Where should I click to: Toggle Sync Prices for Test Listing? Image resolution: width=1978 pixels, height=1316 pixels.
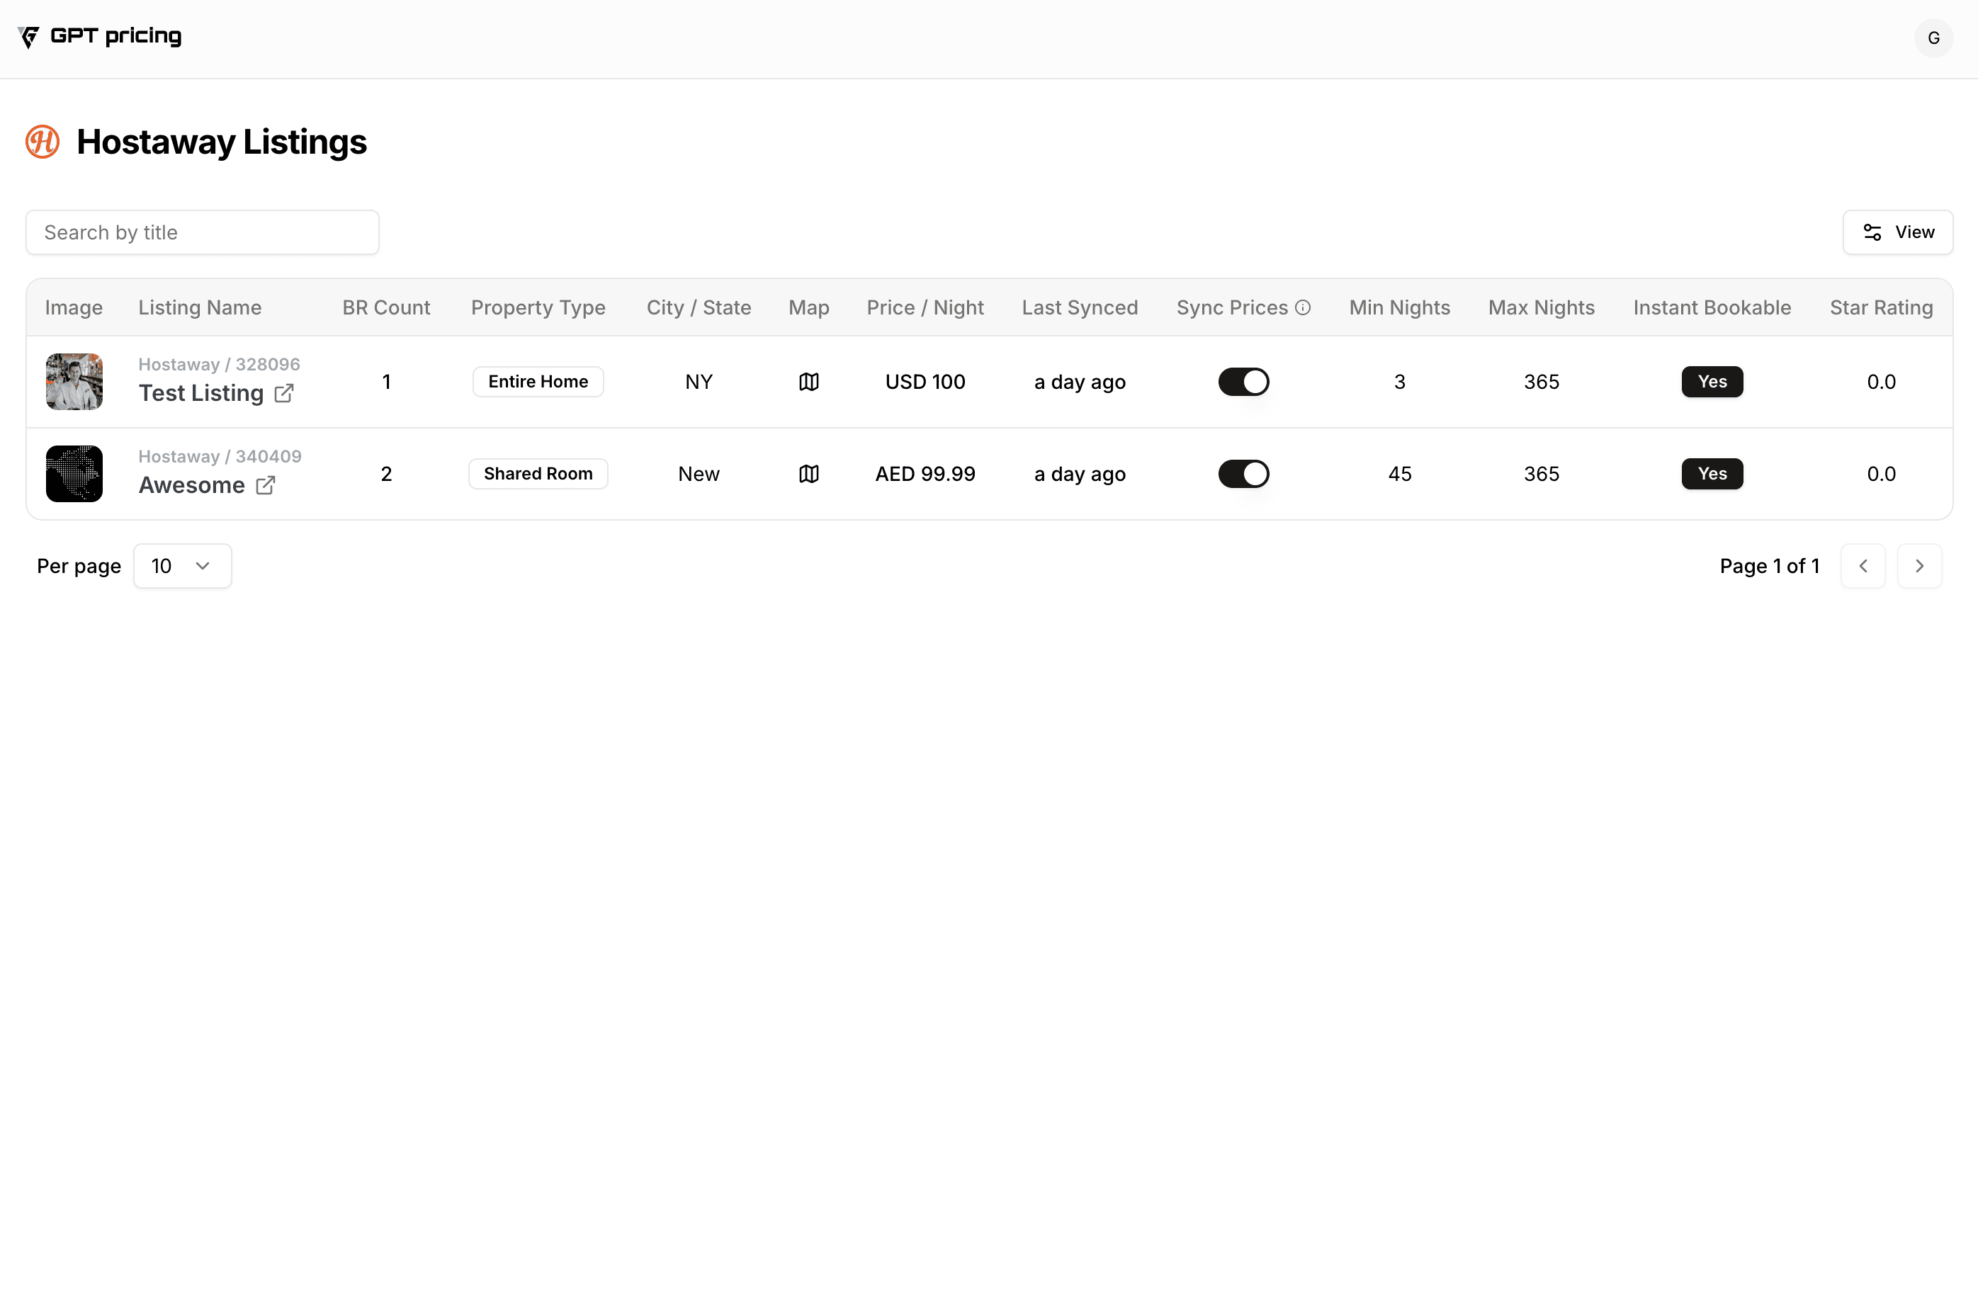click(1243, 382)
